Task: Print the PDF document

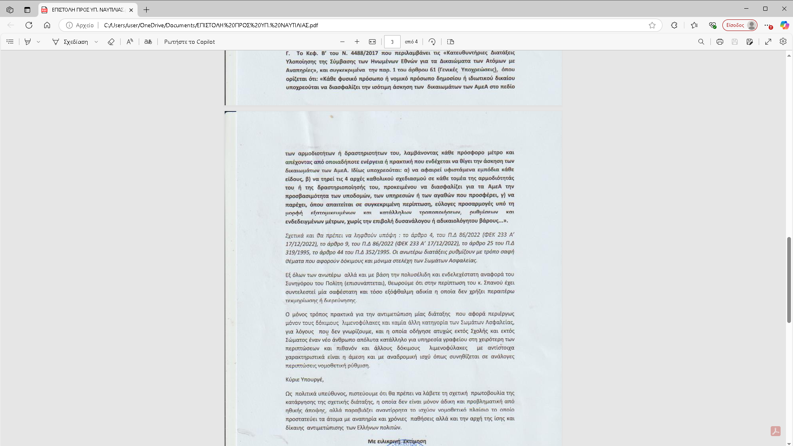Action: click(x=720, y=42)
